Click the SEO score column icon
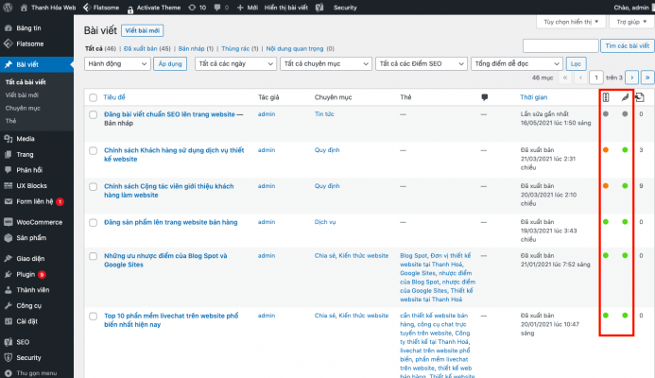This screenshot has height=378, width=655. click(605, 97)
